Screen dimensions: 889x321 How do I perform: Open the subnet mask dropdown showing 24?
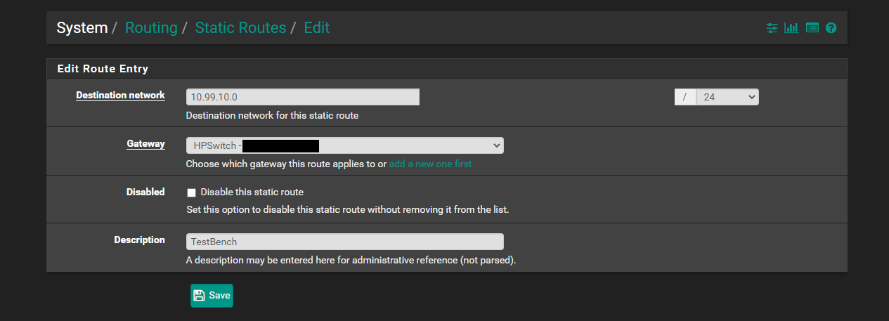tap(727, 97)
